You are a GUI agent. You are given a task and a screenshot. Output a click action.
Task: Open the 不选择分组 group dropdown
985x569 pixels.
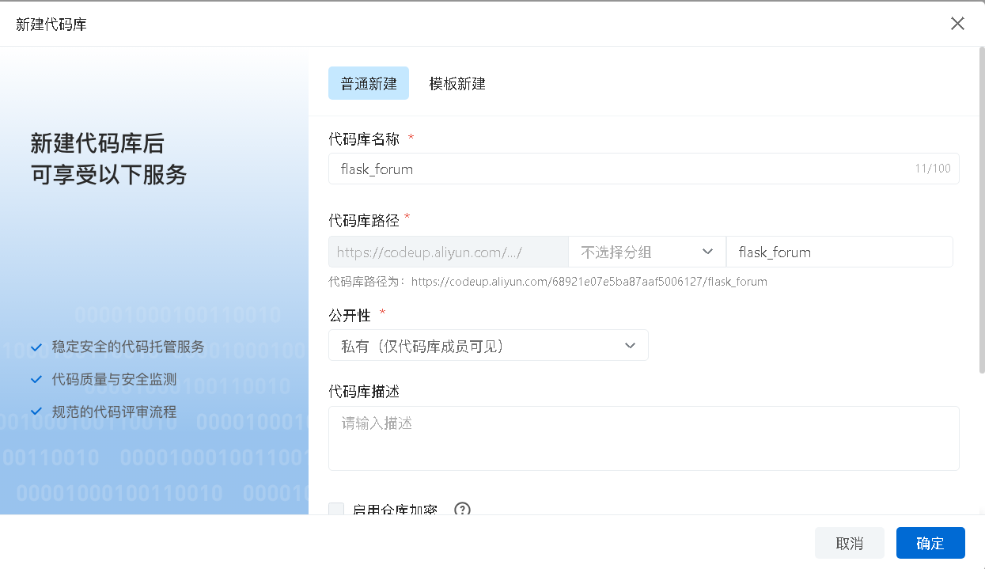coord(646,252)
